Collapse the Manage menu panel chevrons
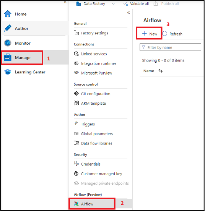The height and width of the screenshot is (211, 205). coord(129,13)
